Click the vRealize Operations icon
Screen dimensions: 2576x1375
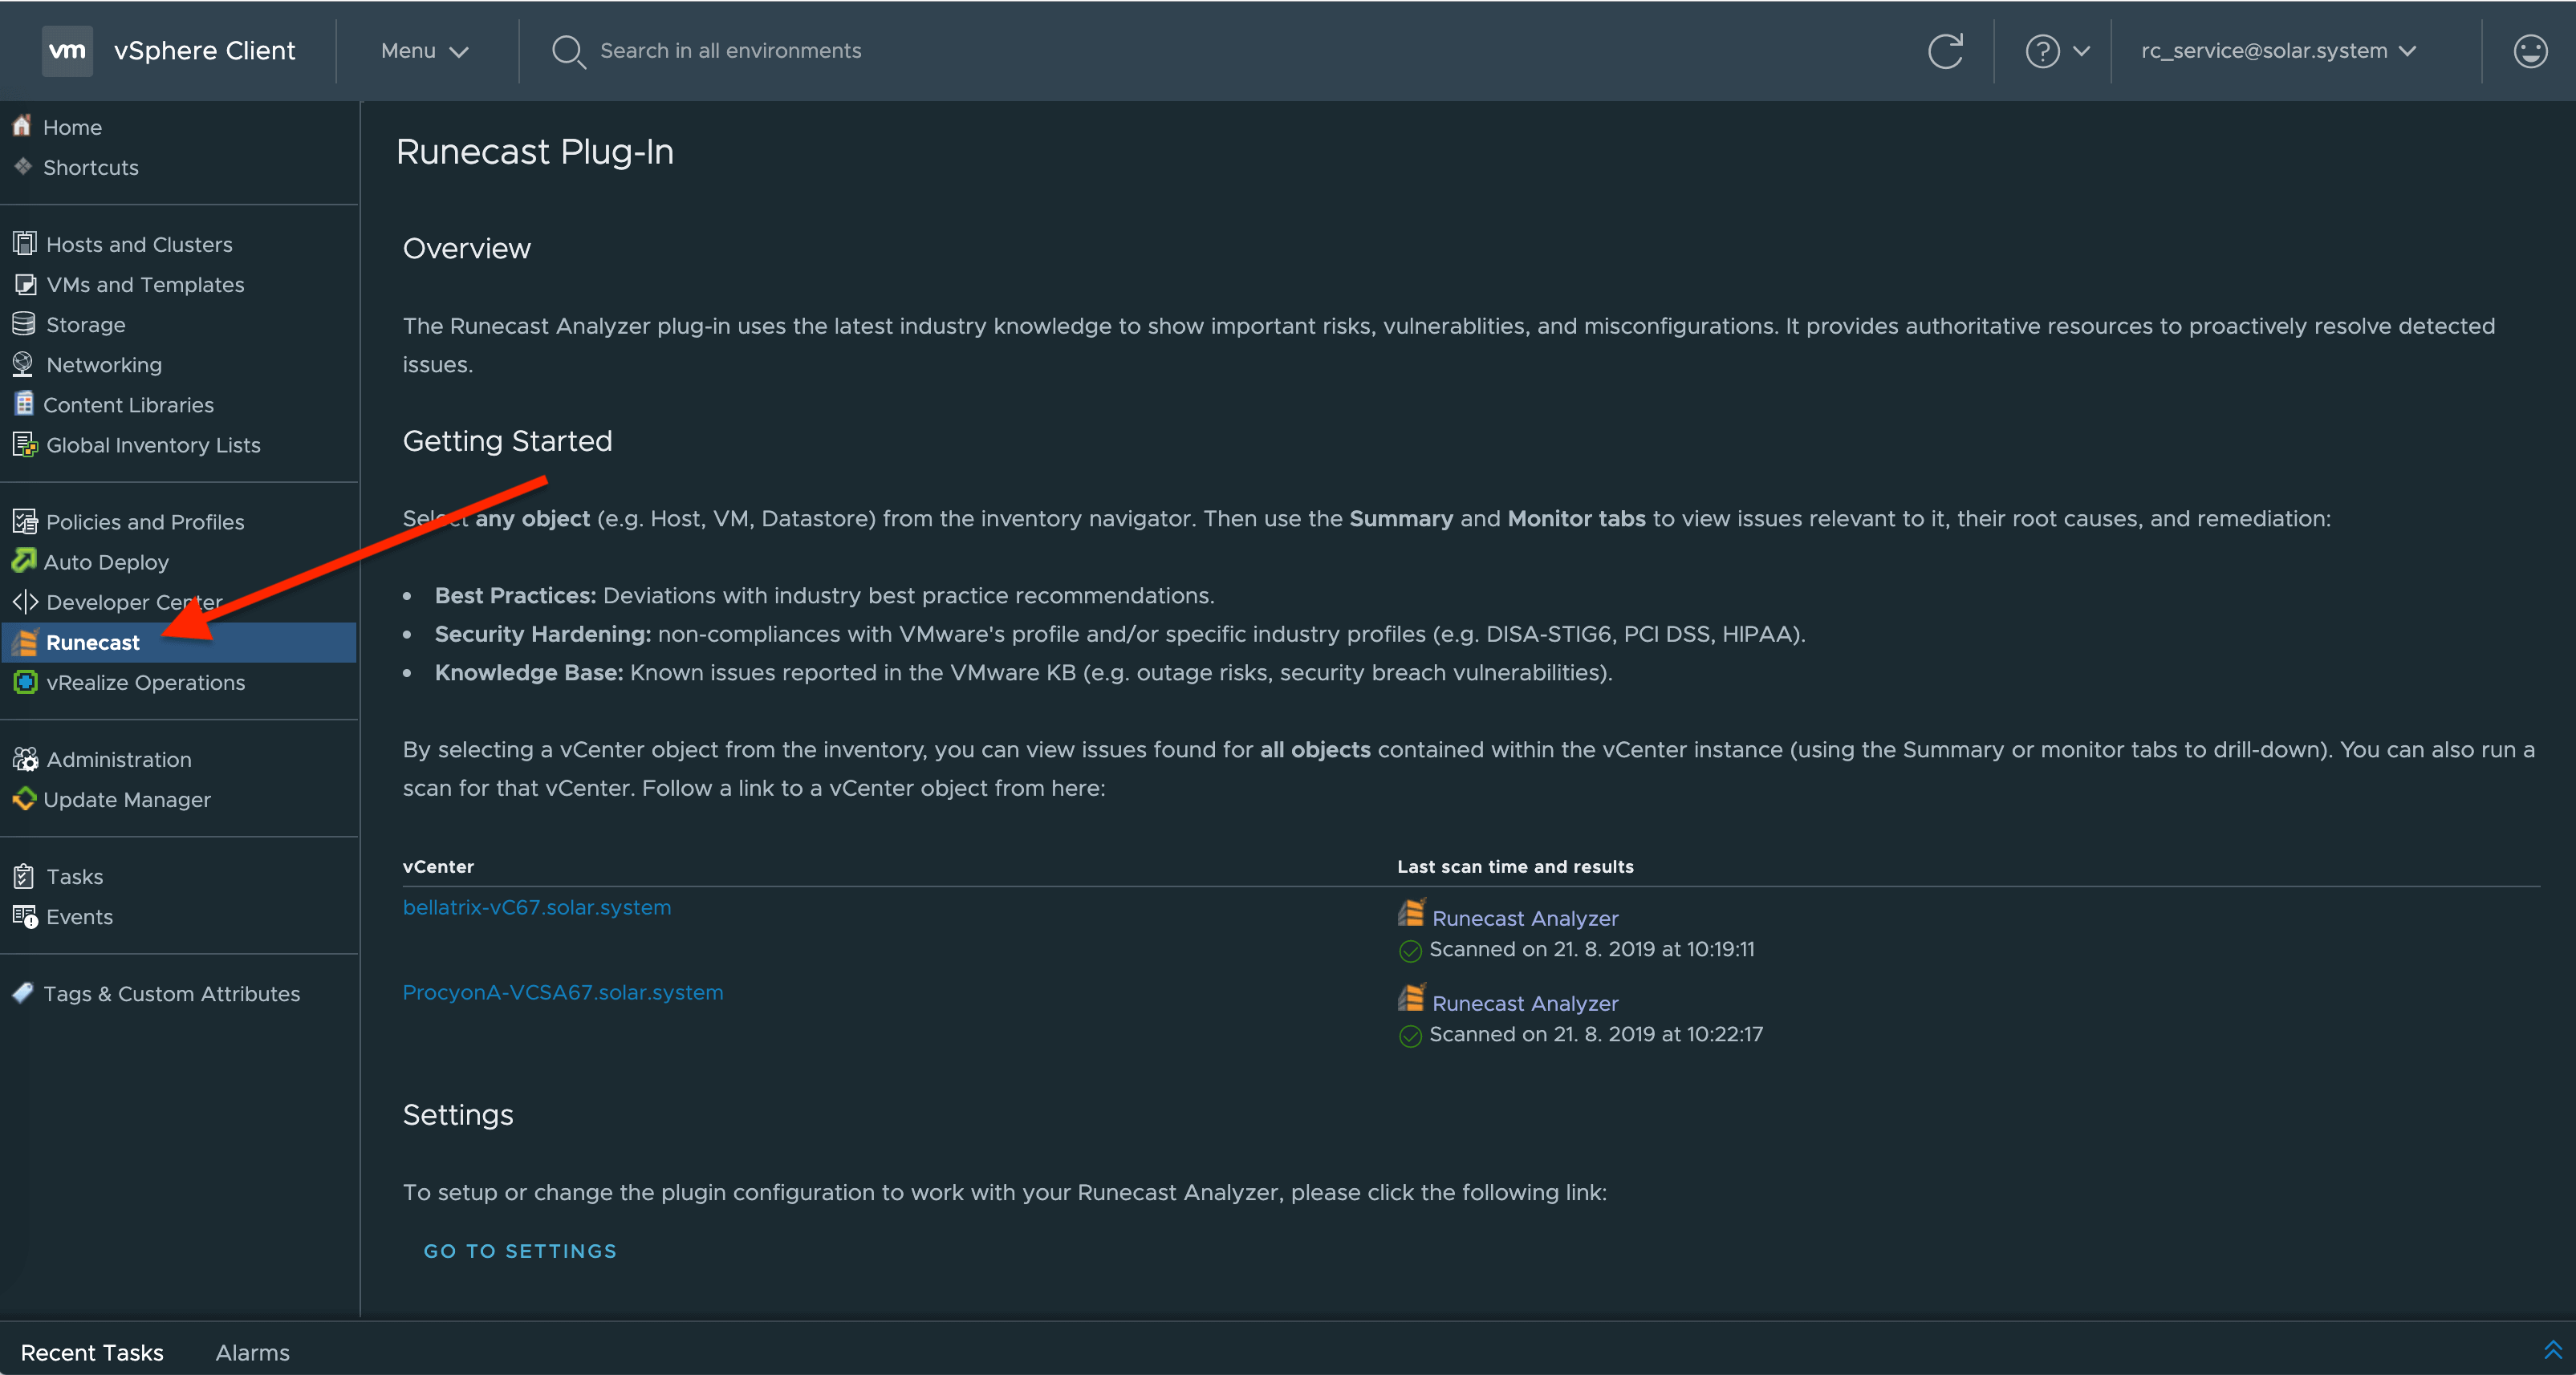tap(25, 682)
